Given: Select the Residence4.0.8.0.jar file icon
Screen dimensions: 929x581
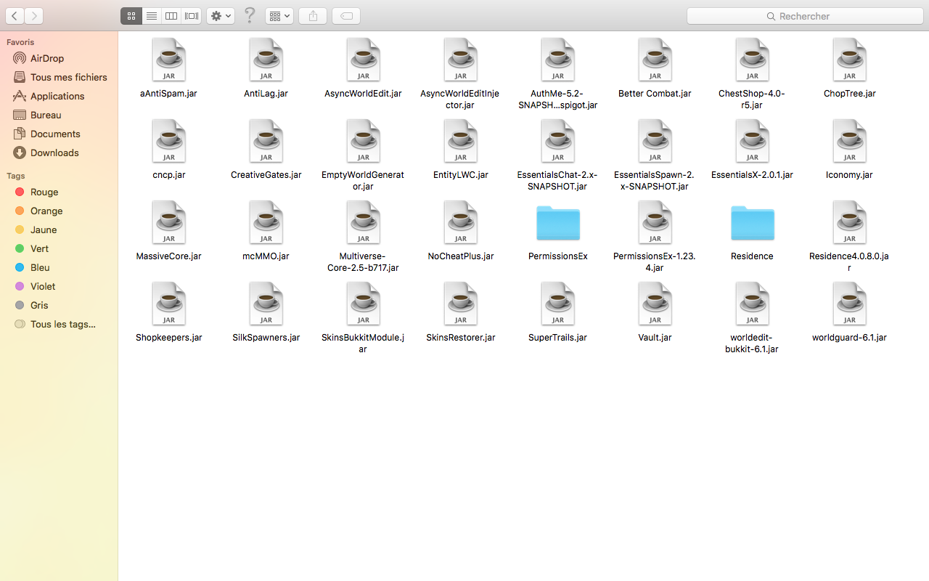Looking at the screenshot, I should click(x=850, y=222).
